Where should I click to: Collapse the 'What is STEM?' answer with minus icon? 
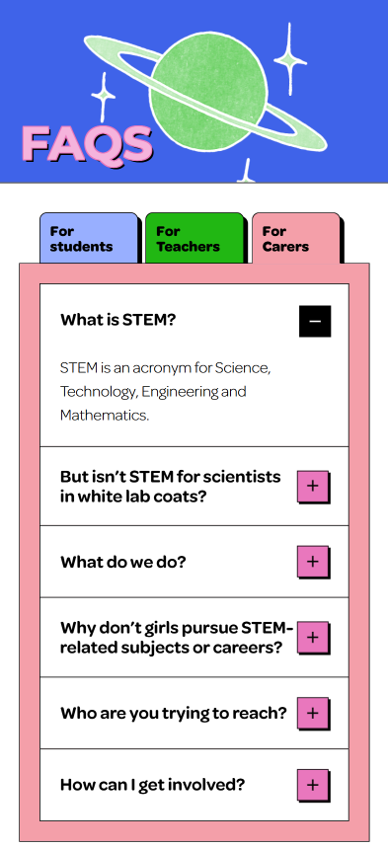tap(315, 321)
